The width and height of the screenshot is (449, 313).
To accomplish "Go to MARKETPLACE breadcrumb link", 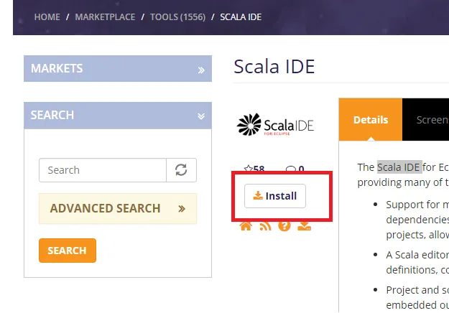I will 105,17.
